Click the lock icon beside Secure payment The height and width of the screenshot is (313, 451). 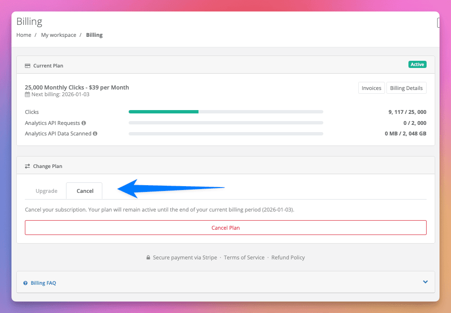(x=148, y=257)
